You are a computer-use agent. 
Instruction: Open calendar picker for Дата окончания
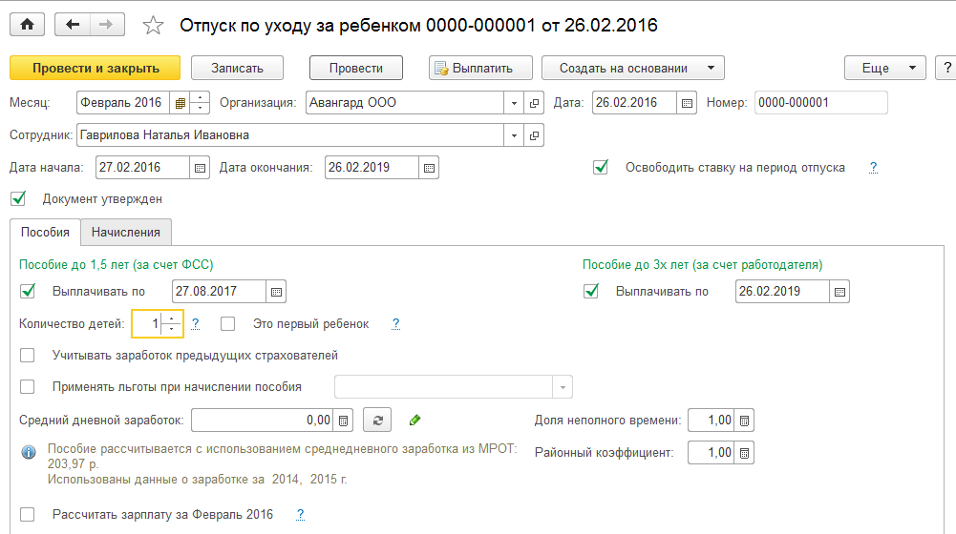tap(430, 168)
